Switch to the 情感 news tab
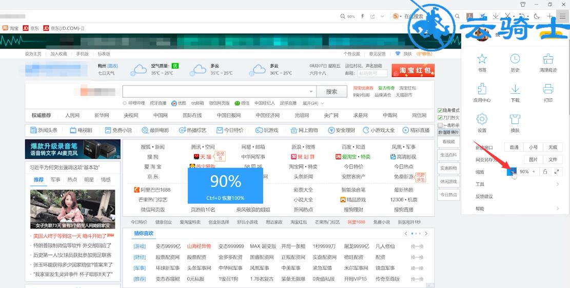Screen dimensions: 570x288 (105, 179)
